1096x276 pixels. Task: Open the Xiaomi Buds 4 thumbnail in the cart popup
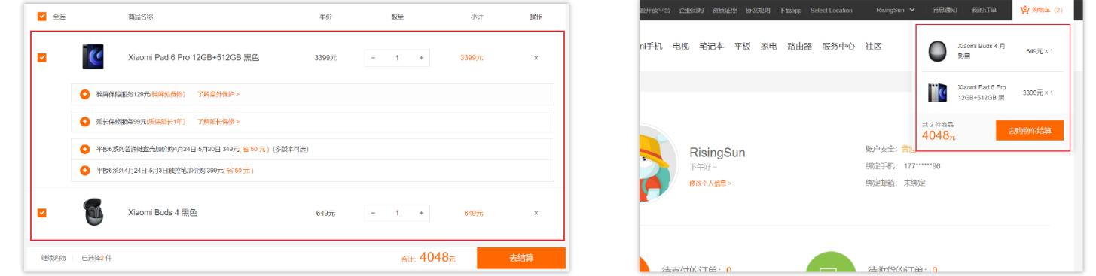coord(937,51)
